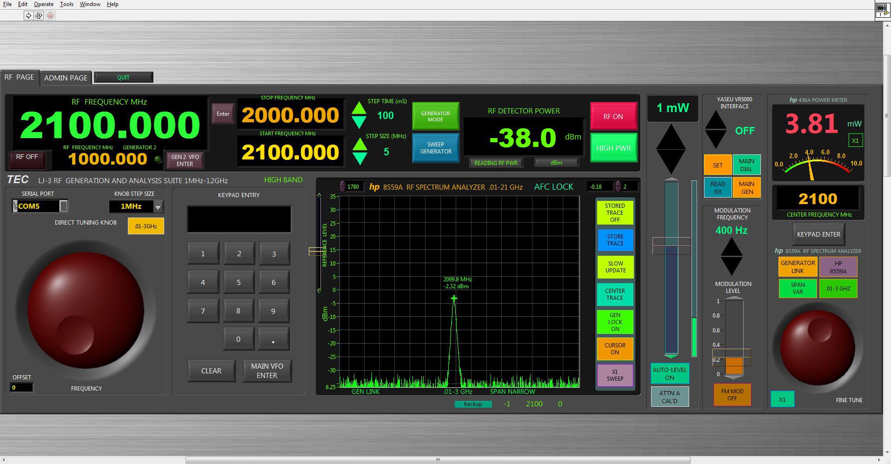The image size is (891, 464).
Task: Click KEYPAD ENTER button
Action: (818, 234)
